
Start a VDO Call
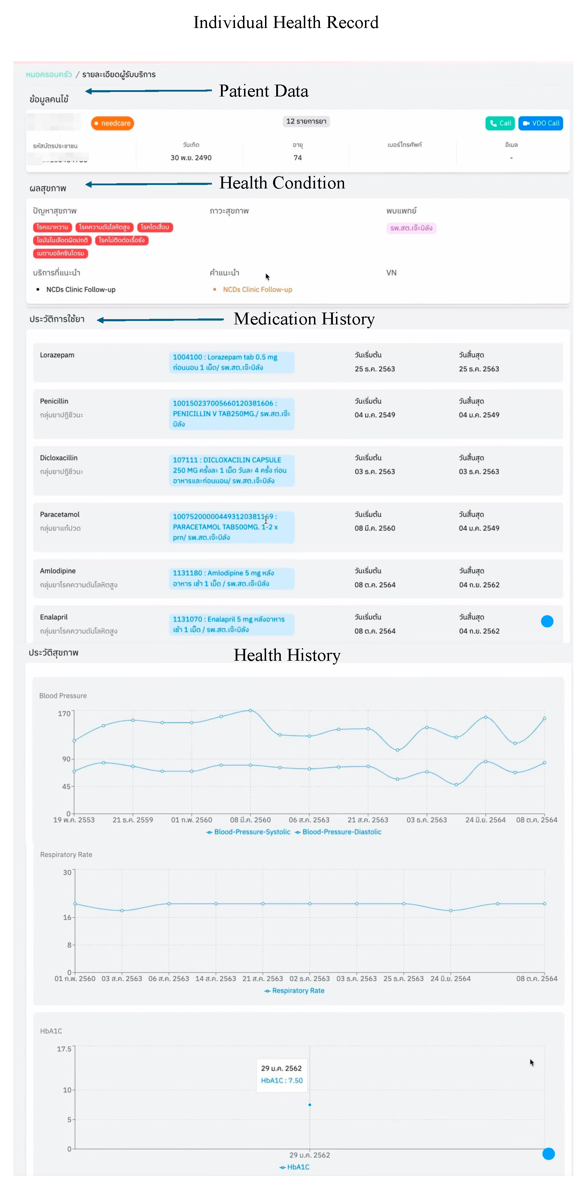click(x=540, y=123)
